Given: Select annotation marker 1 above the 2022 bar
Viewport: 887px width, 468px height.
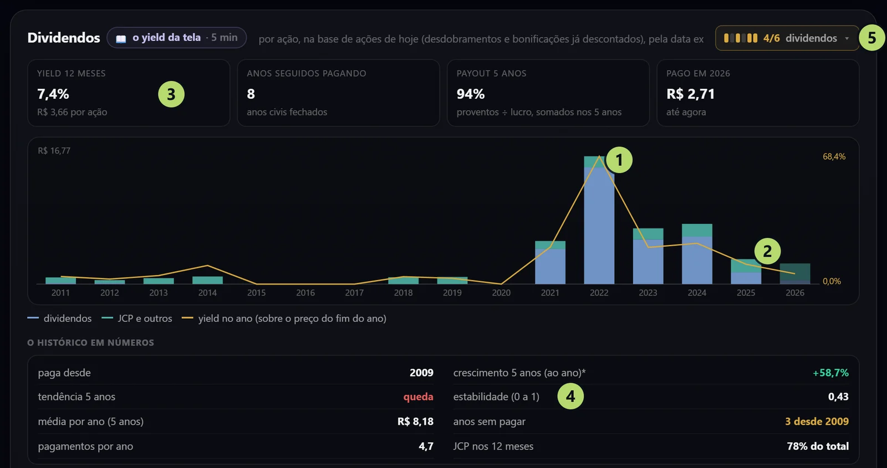Looking at the screenshot, I should 619,160.
